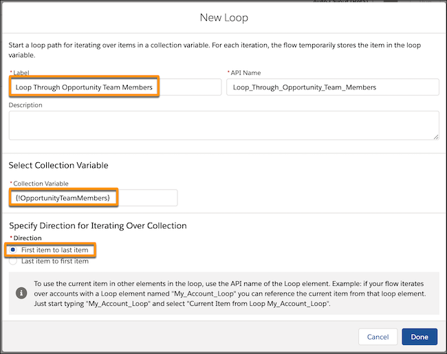Click the New Loop dialog title
The image size is (447, 354).
coord(223,17)
